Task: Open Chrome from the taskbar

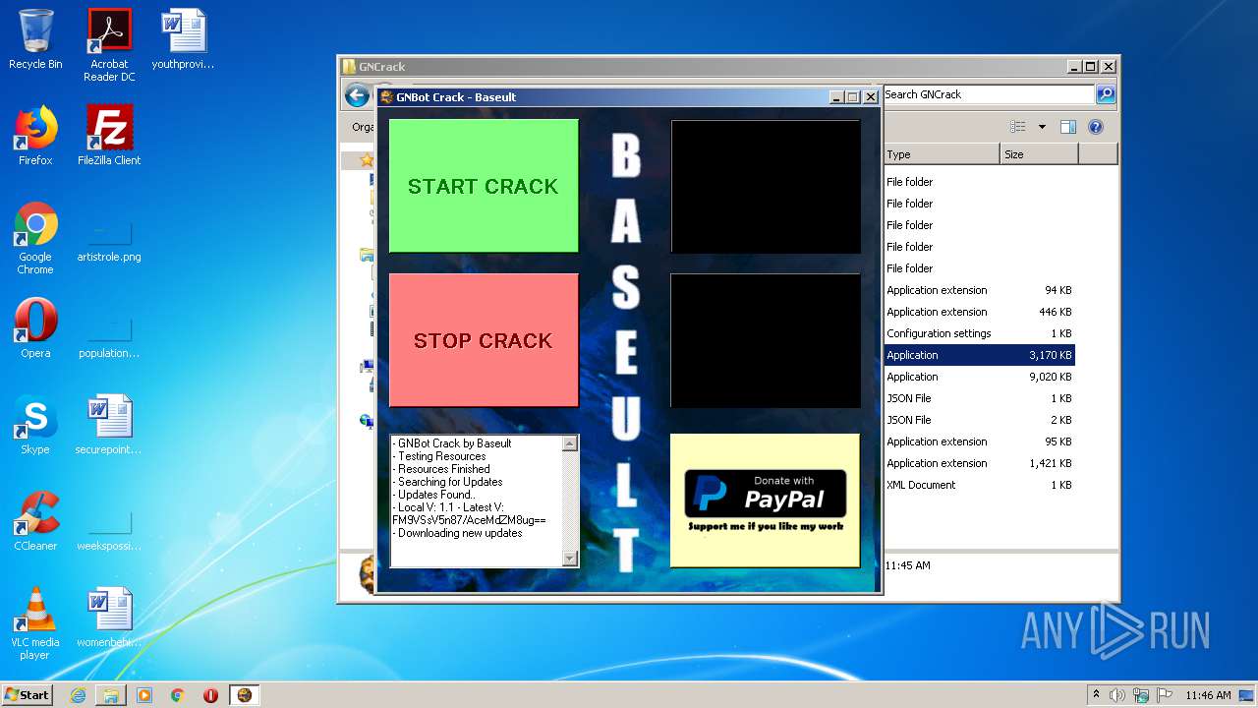Action: [178, 694]
